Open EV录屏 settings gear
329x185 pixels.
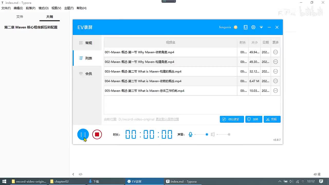253,27
